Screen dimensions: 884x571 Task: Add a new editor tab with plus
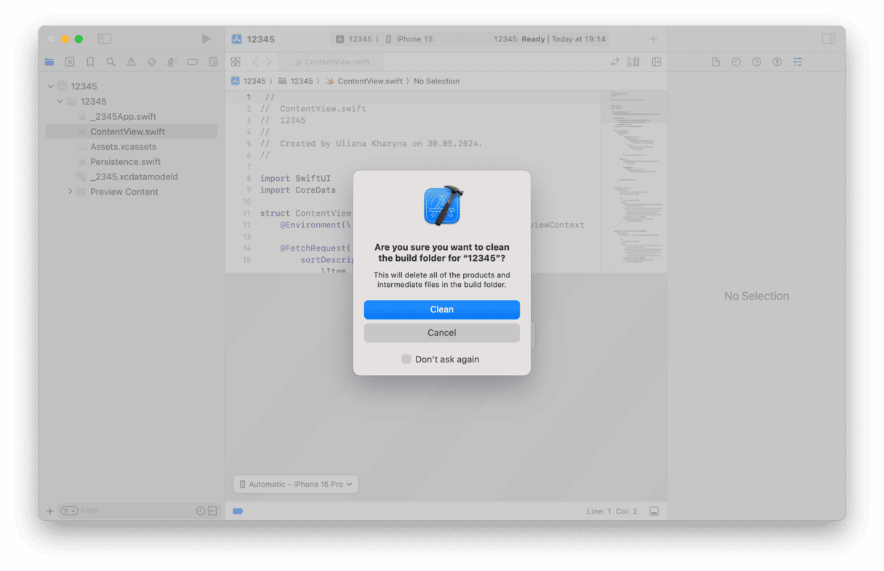tap(653, 39)
